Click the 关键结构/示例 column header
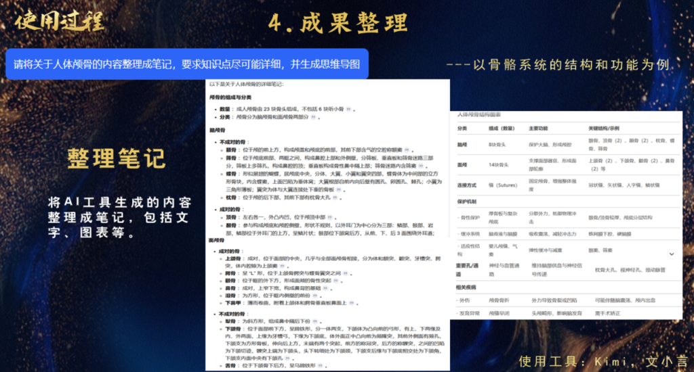The width and height of the screenshot is (694, 372). (x=605, y=128)
